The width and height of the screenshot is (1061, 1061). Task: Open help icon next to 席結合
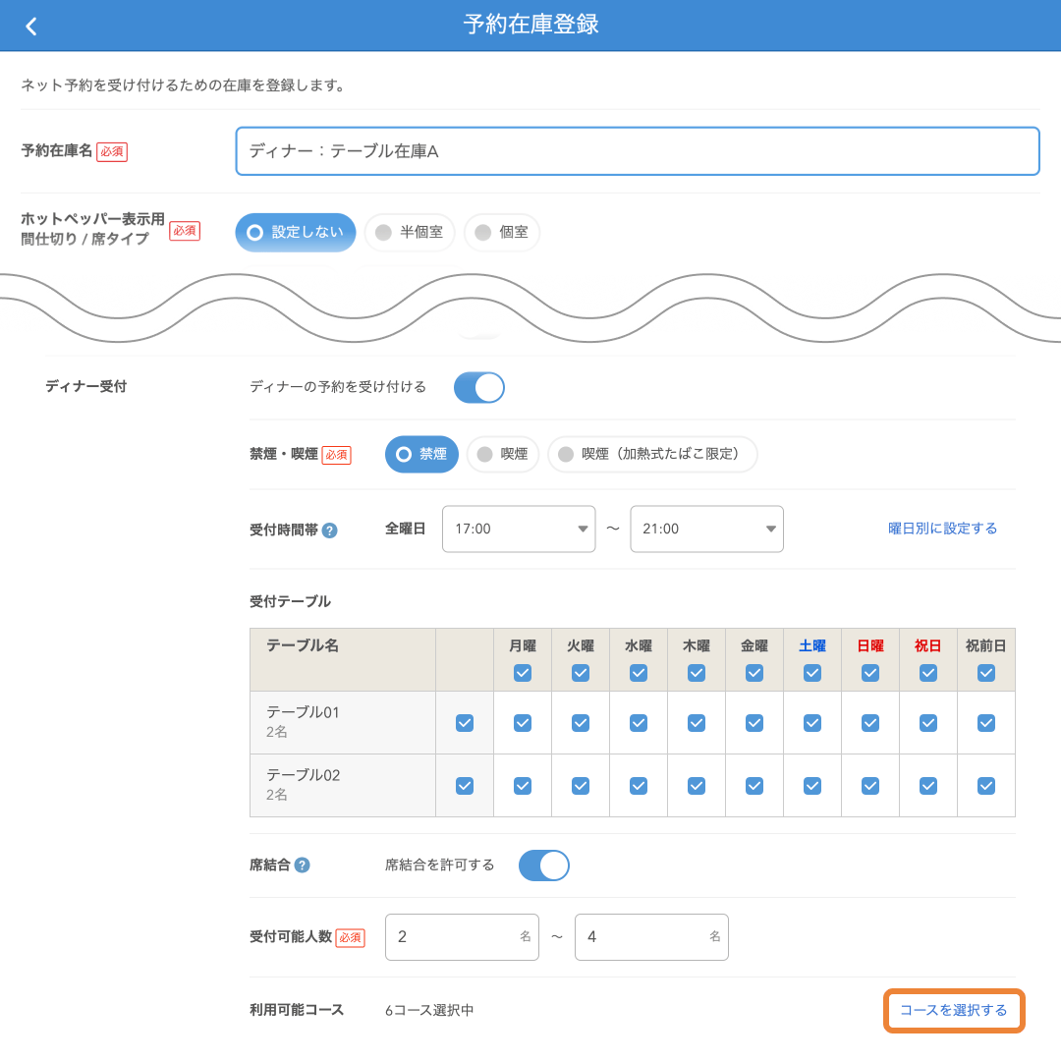tap(303, 865)
